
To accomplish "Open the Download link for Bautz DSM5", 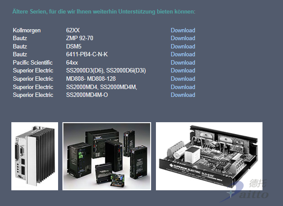I will (x=183, y=47).
